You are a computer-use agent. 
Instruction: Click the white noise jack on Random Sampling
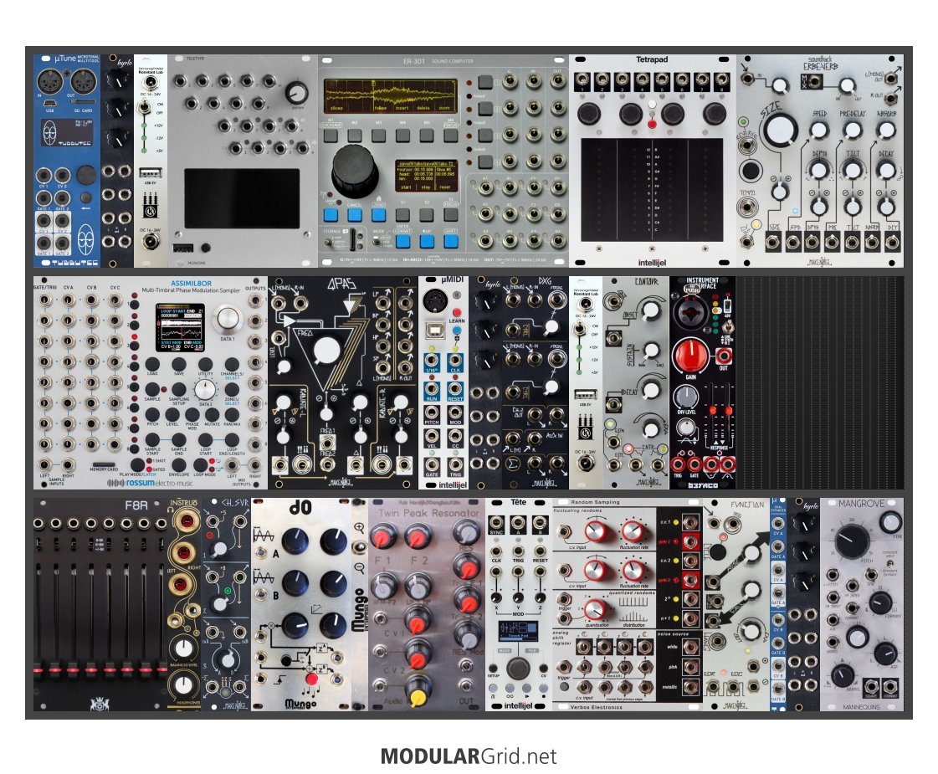691,646
